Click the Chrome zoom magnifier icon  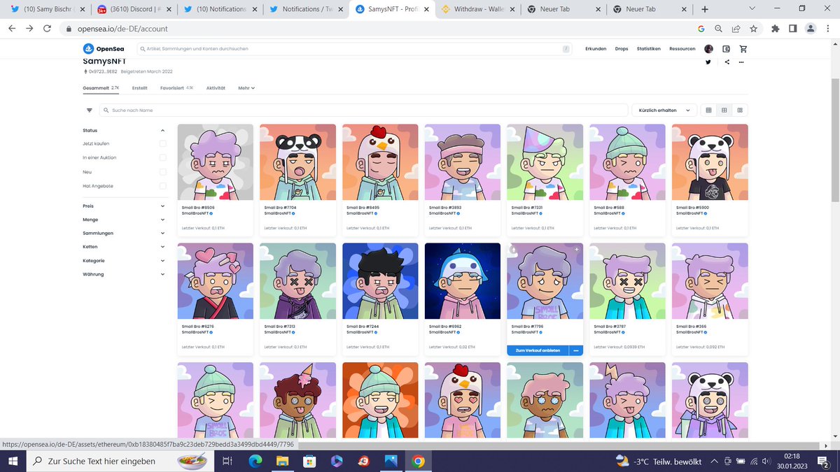click(x=718, y=29)
